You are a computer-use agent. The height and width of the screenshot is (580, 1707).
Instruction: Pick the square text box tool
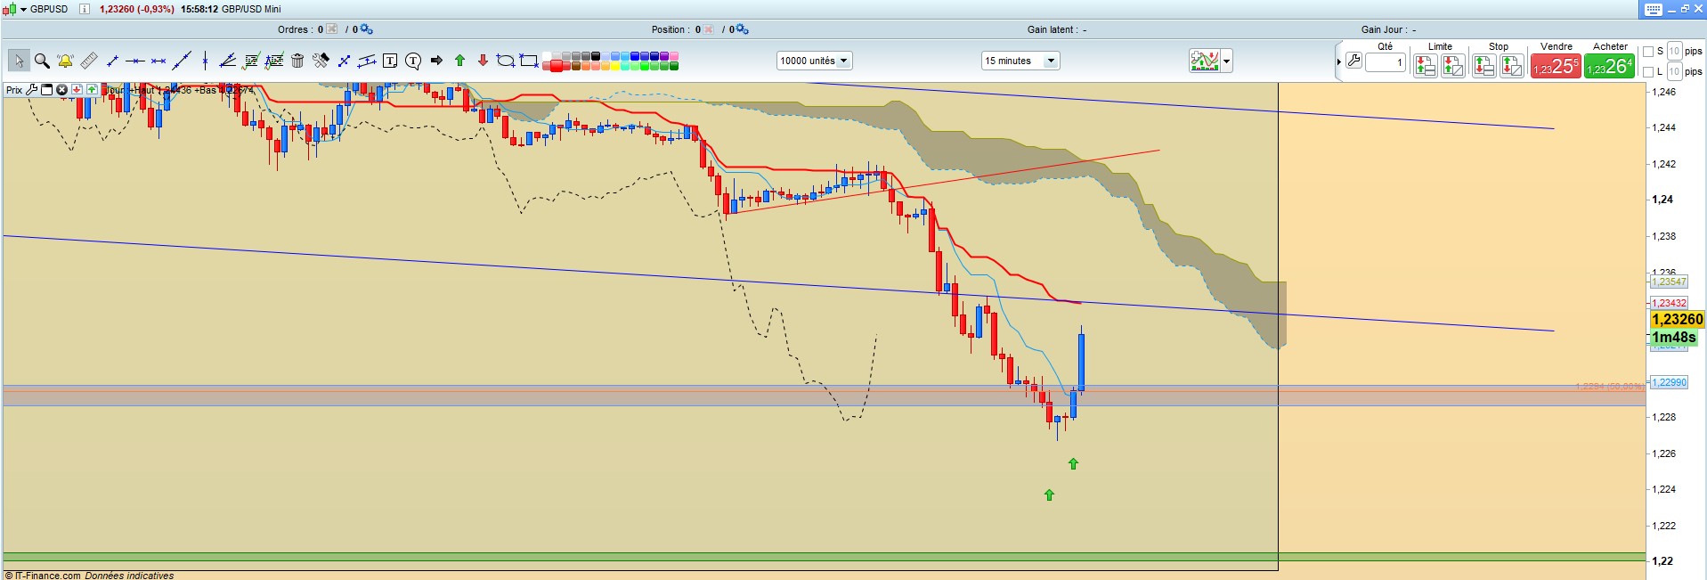coord(390,61)
